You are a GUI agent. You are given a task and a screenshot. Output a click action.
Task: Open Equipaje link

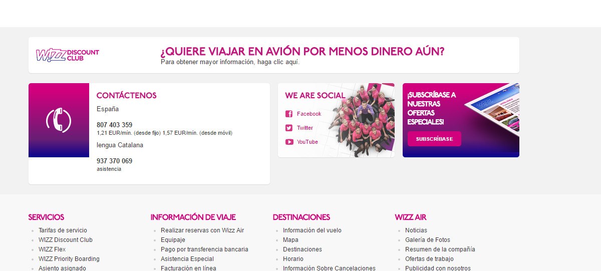click(x=173, y=240)
